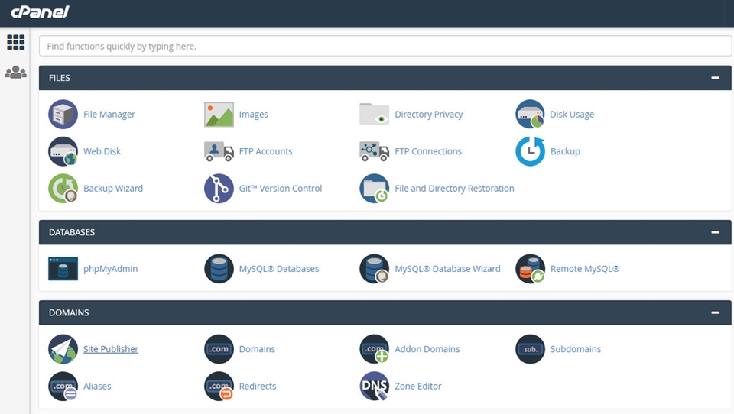Open User Manager icon in sidebar

pyautogui.click(x=15, y=72)
